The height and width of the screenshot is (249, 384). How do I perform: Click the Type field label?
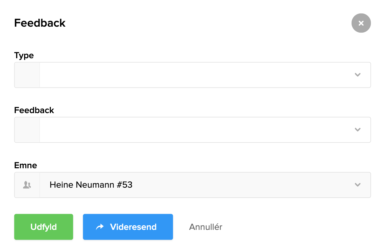pos(24,55)
